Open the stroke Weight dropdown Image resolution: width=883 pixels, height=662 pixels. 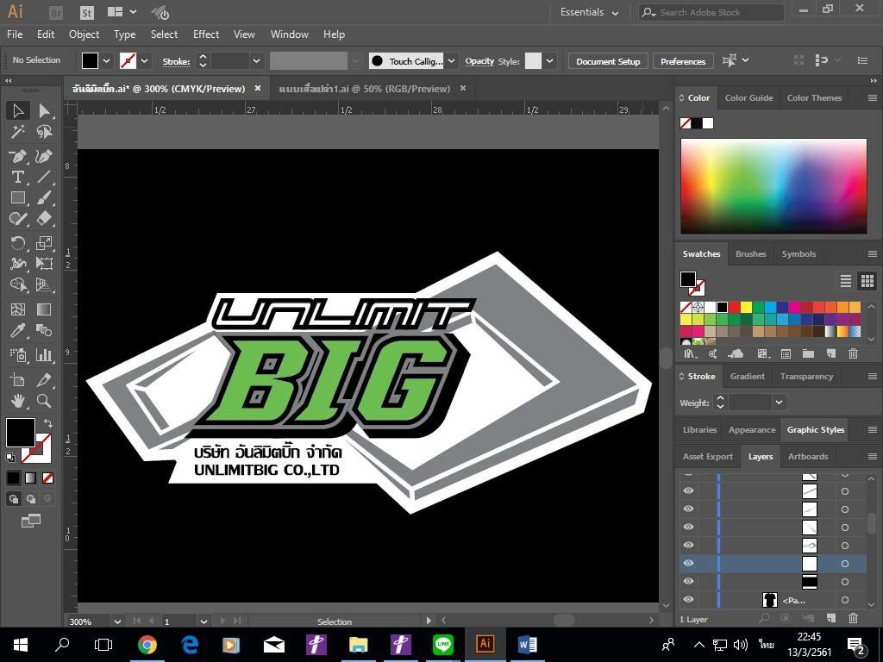[780, 403]
